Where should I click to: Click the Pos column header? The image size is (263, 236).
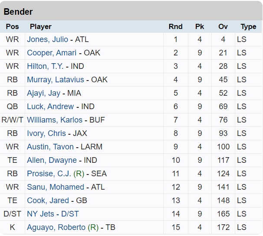(x=12, y=27)
